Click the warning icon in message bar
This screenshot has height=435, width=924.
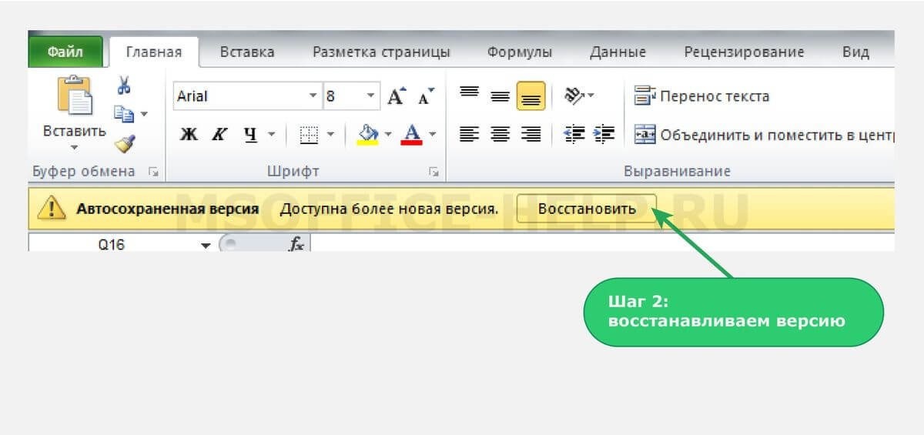[51, 208]
